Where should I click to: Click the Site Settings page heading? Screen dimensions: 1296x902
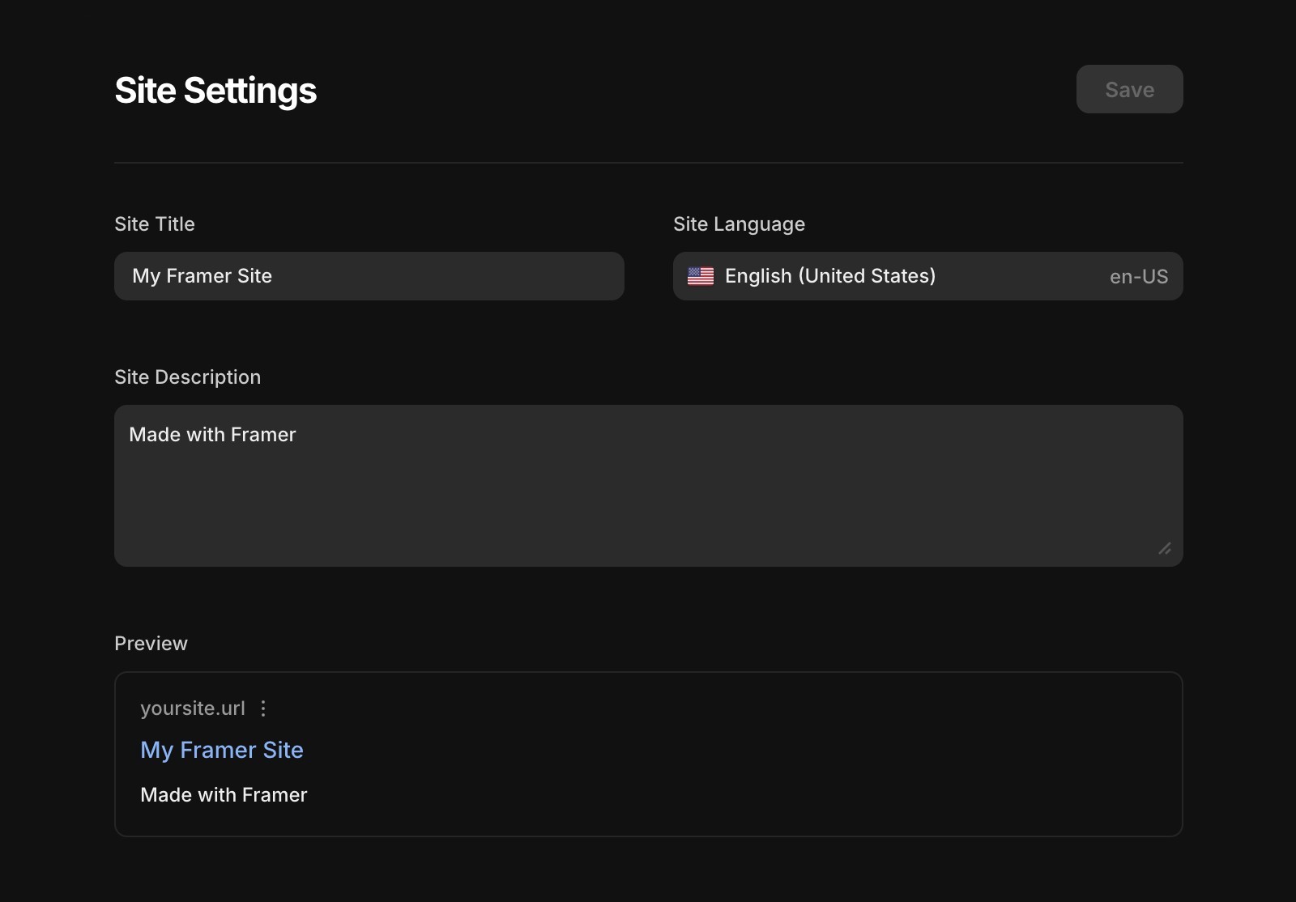215,90
